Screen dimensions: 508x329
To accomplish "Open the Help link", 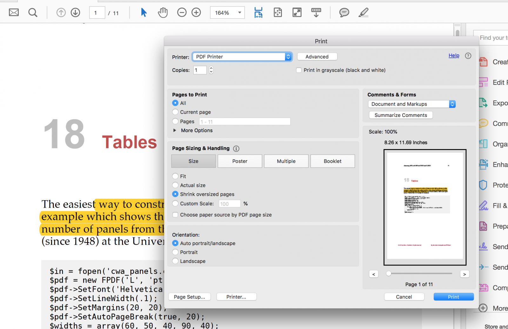I will click(x=454, y=56).
